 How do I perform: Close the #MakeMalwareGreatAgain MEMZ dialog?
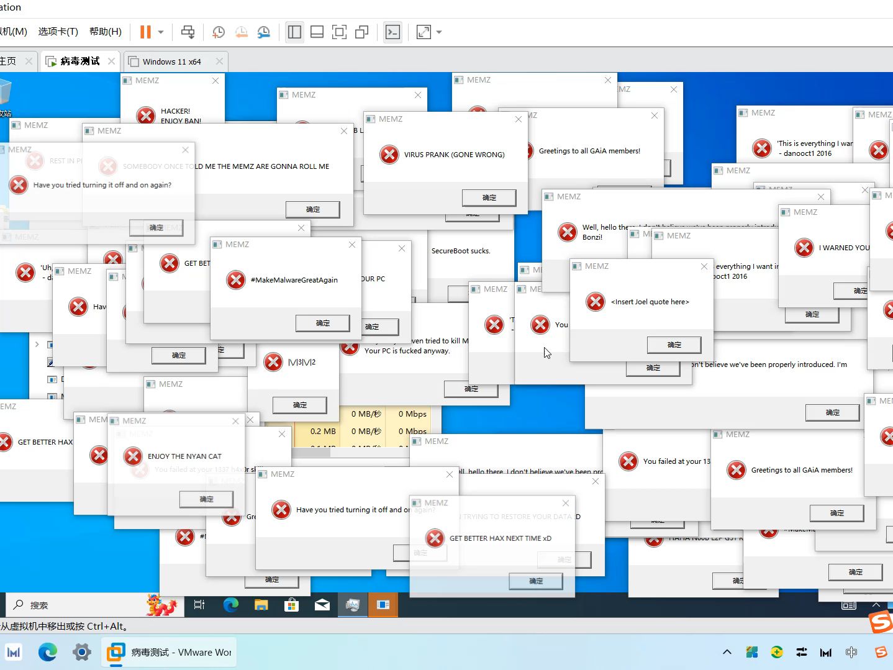352,245
